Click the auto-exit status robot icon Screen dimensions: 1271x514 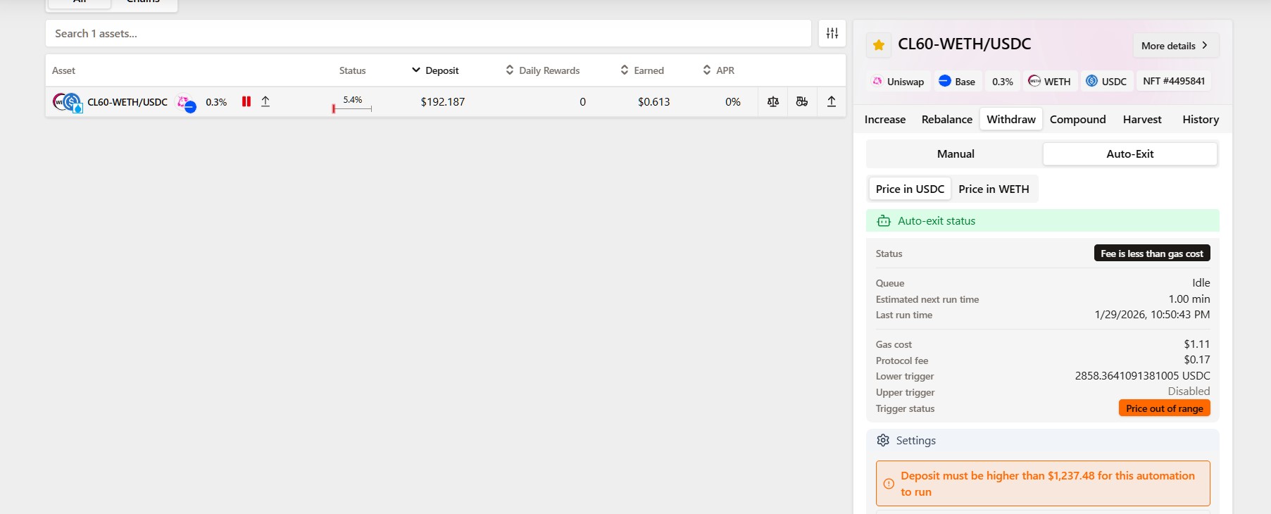884,221
